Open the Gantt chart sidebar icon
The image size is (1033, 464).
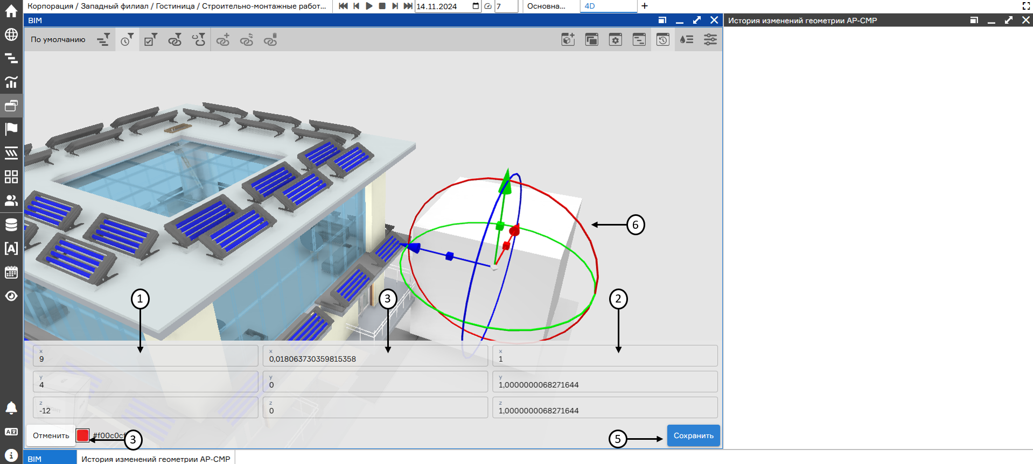[x=11, y=58]
